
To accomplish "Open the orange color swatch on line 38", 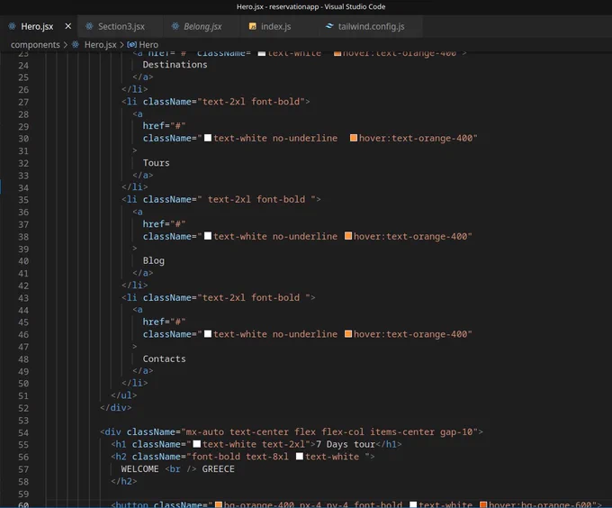I will pyautogui.click(x=348, y=236).
